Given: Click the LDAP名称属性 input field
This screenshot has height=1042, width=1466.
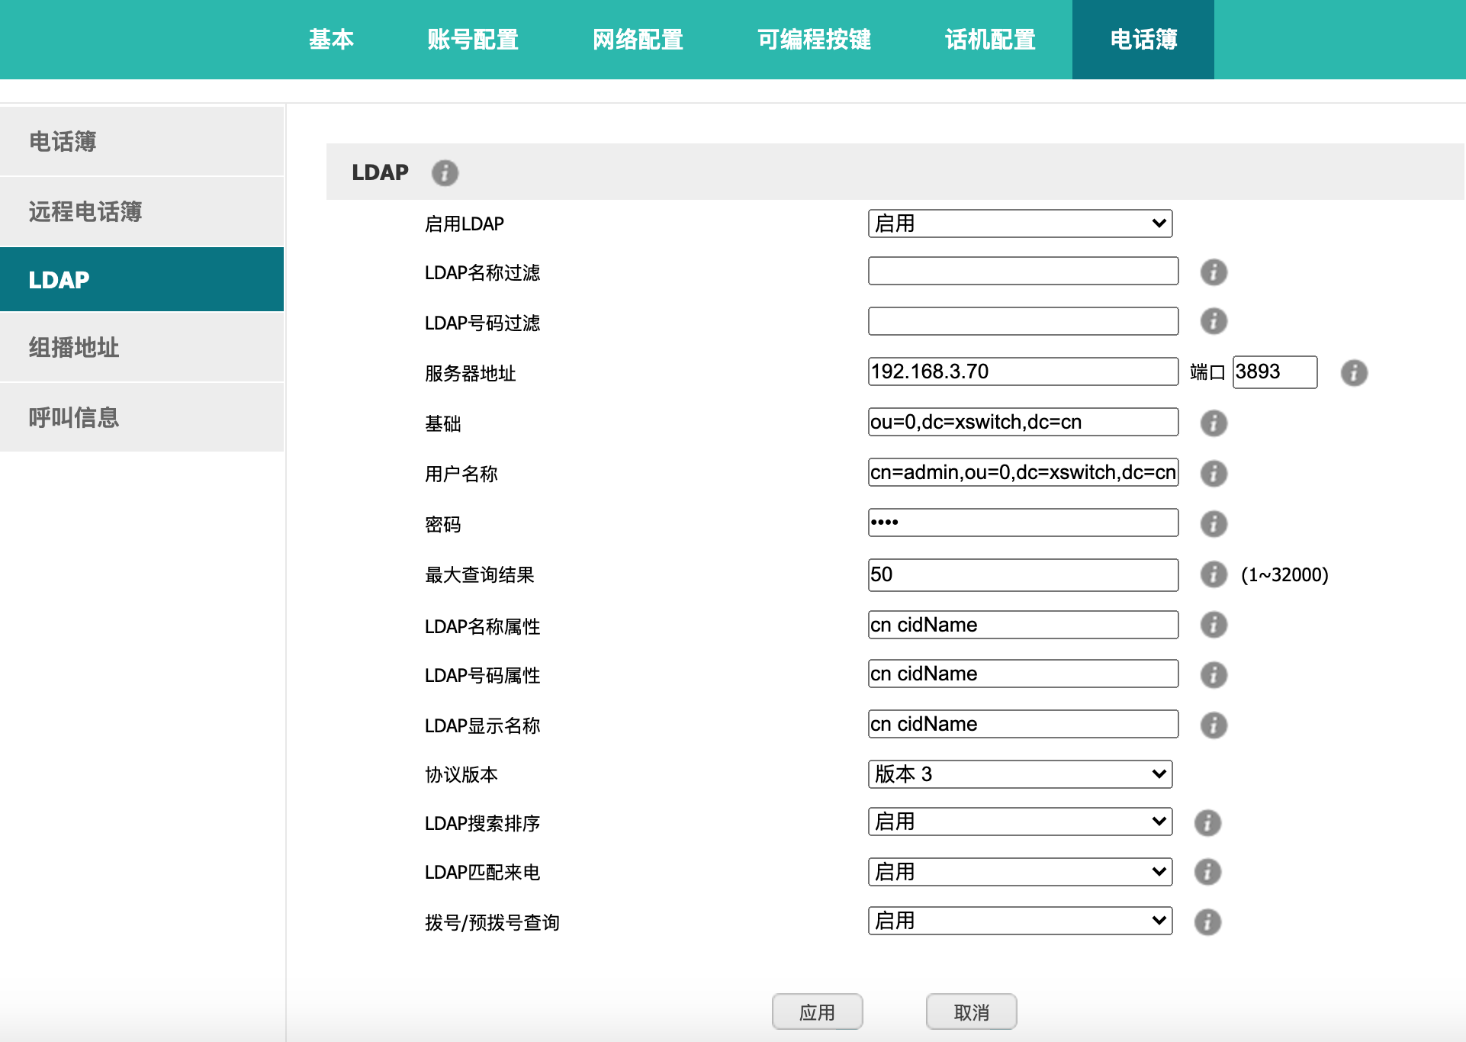Looking at the screenshot, I should point(1023,625).
